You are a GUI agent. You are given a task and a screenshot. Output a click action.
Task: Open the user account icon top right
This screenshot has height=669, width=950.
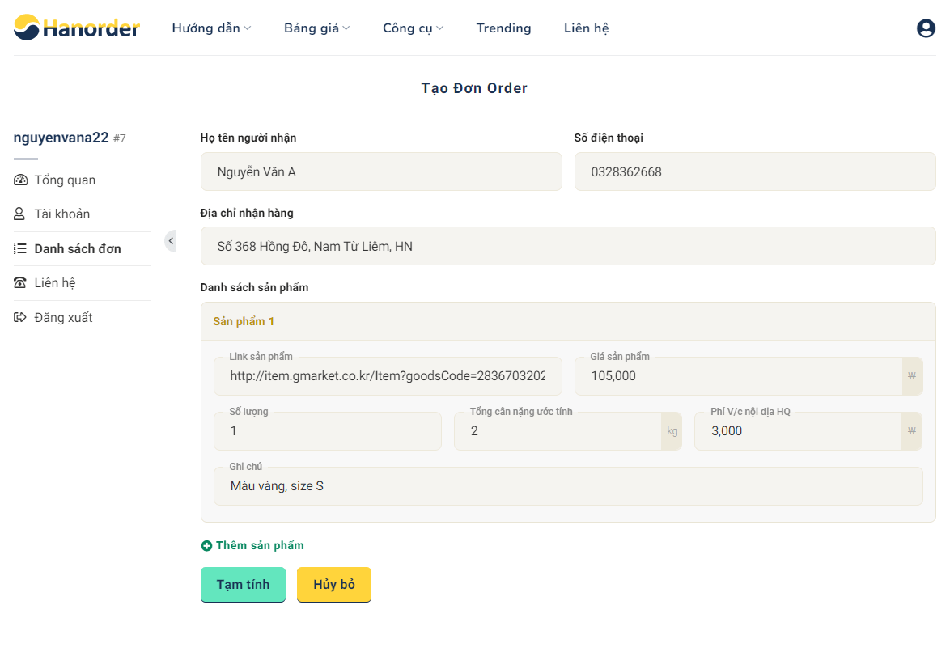coord(925,28)
